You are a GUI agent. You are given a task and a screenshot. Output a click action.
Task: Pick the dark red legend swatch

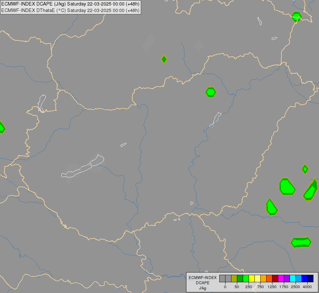click(275, 278)
